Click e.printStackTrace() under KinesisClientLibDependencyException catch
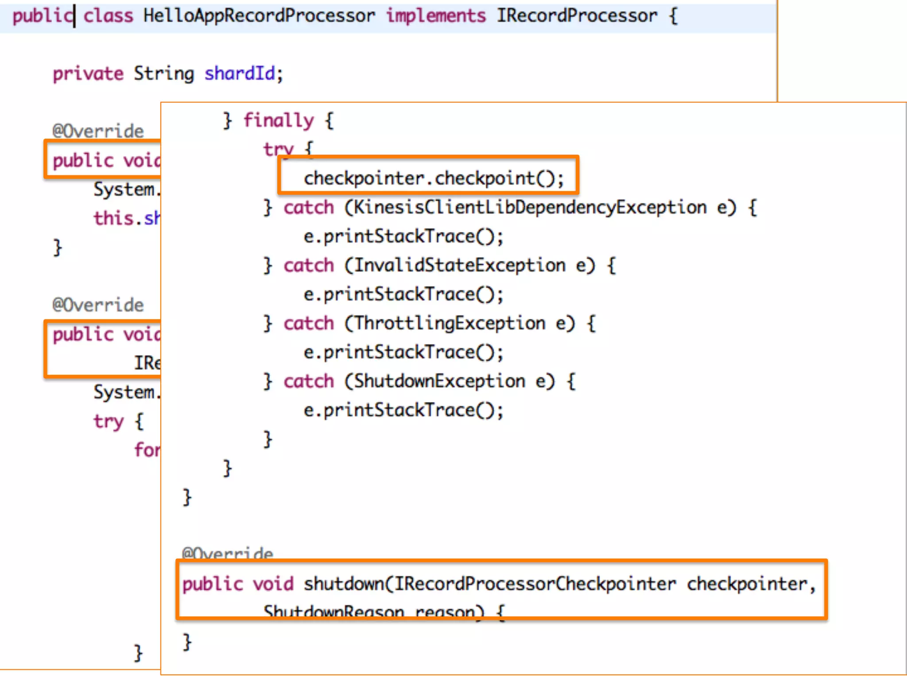 [x=403, y=236]
